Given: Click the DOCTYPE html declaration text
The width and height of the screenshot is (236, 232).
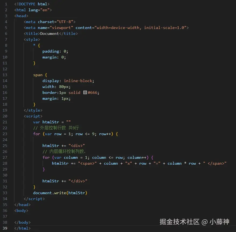Looking at the screenshot, I should (x=32, y=4).
